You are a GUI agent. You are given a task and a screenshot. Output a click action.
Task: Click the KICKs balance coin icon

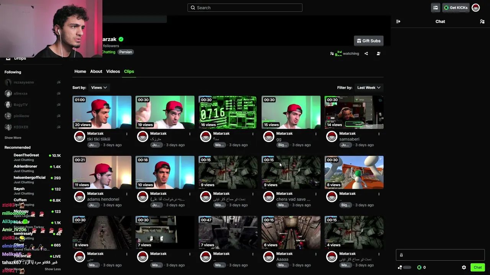[x=419, y=267]
